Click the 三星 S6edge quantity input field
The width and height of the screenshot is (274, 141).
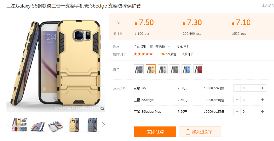click(250, 100)
